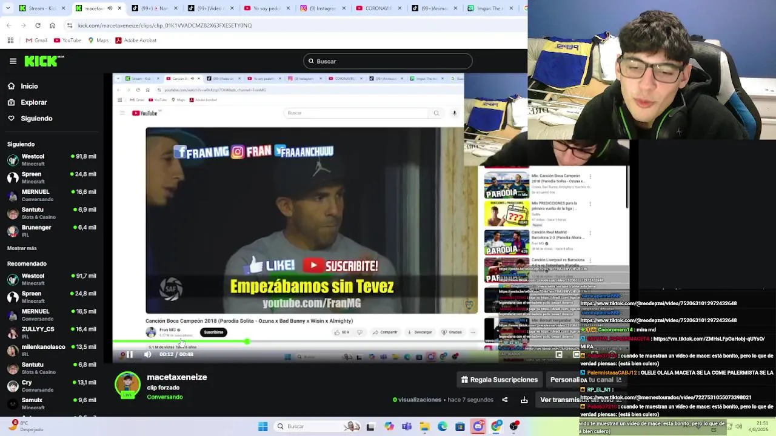776x436 pixels.
Task: Switch to the Stream - Kick tab
Action: [43, 8]
